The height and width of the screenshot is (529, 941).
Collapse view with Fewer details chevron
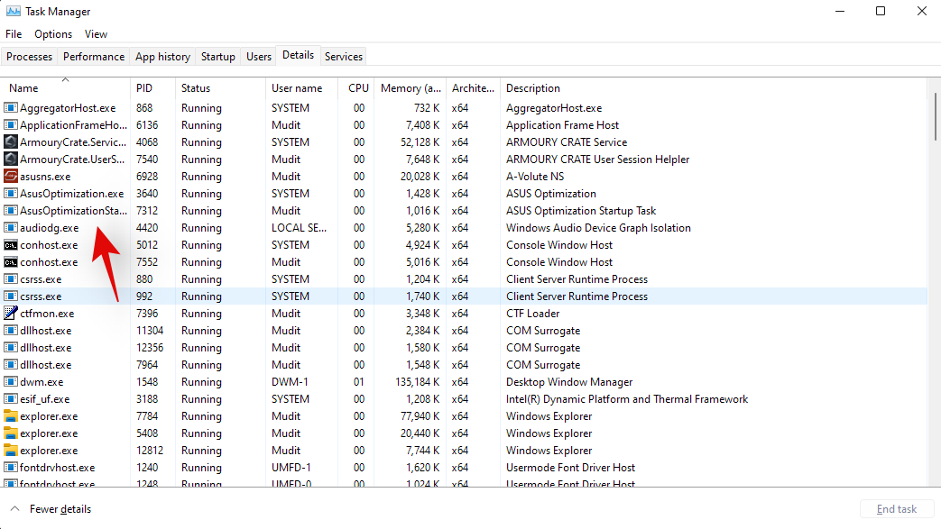(x=14, y=509)
